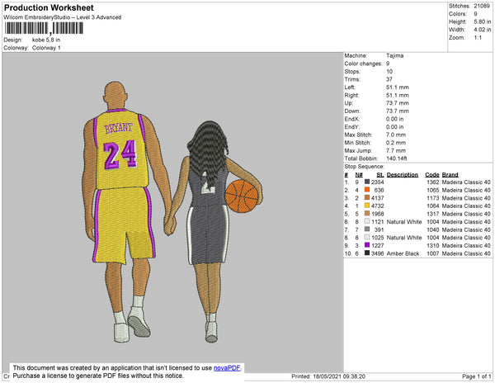Click the 'Color changes:' label

pyautogui.click(x=363, y=64)
